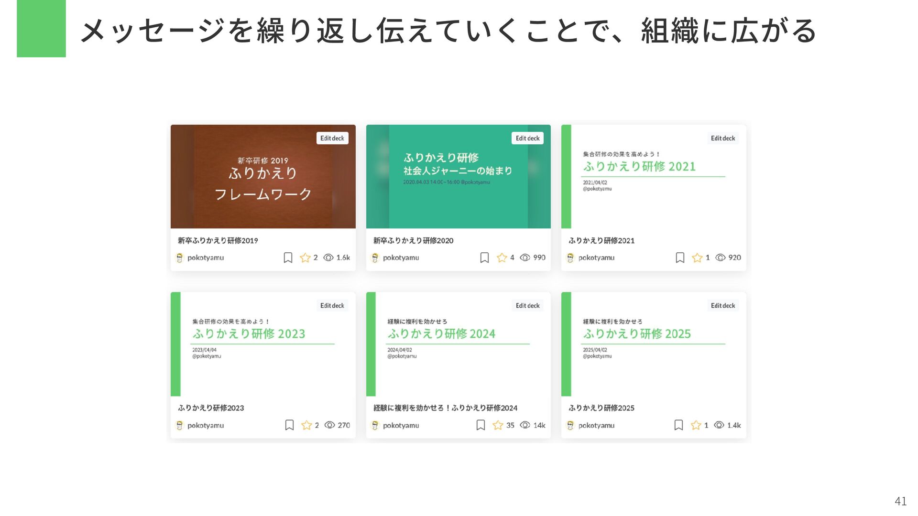This screenshot has height=516, width=918.
Task: Click the pokotyamu avatar on the 2020 deck
Action: [375, 258]
